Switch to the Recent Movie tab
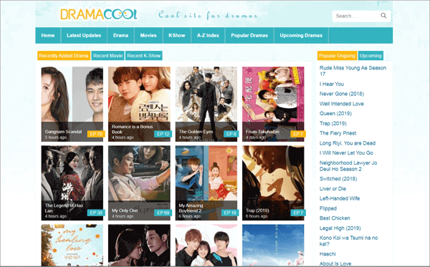Image resolution: width=430 pixels, height=267 pixels. 107,56
